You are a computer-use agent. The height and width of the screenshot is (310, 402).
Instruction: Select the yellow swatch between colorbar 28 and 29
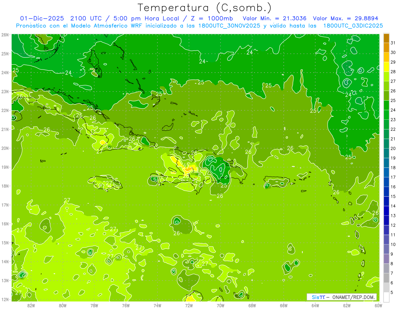[x=386, y=67]
